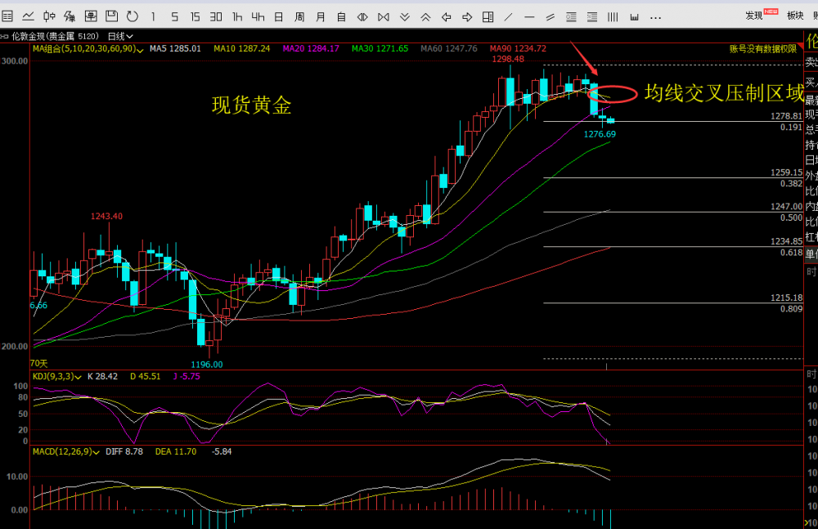818x529 pixels.
Task: Click the MA90 1234.72 value label
Action: [518, 48]
